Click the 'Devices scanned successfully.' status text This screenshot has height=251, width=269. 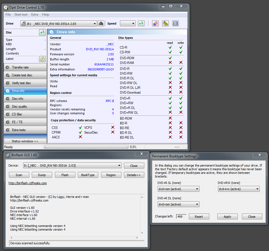point(30,243)
